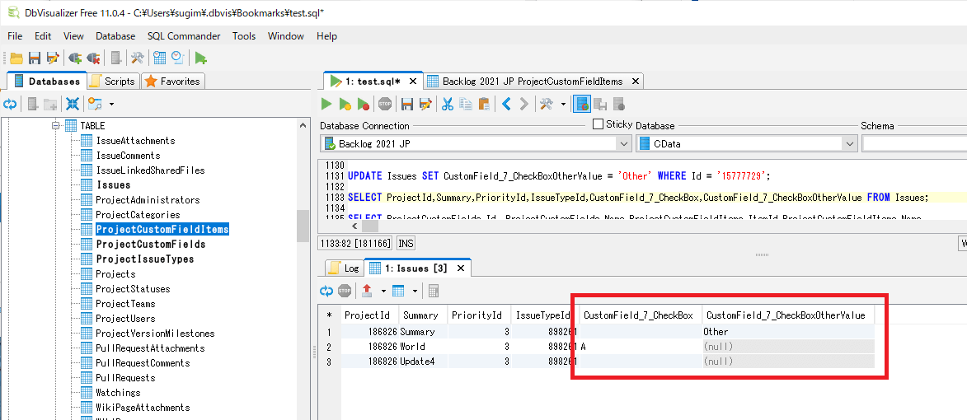Toggle the Sticky checkbox
The width and height of the screenshot is (967, 420).
(x=598, y=124)
